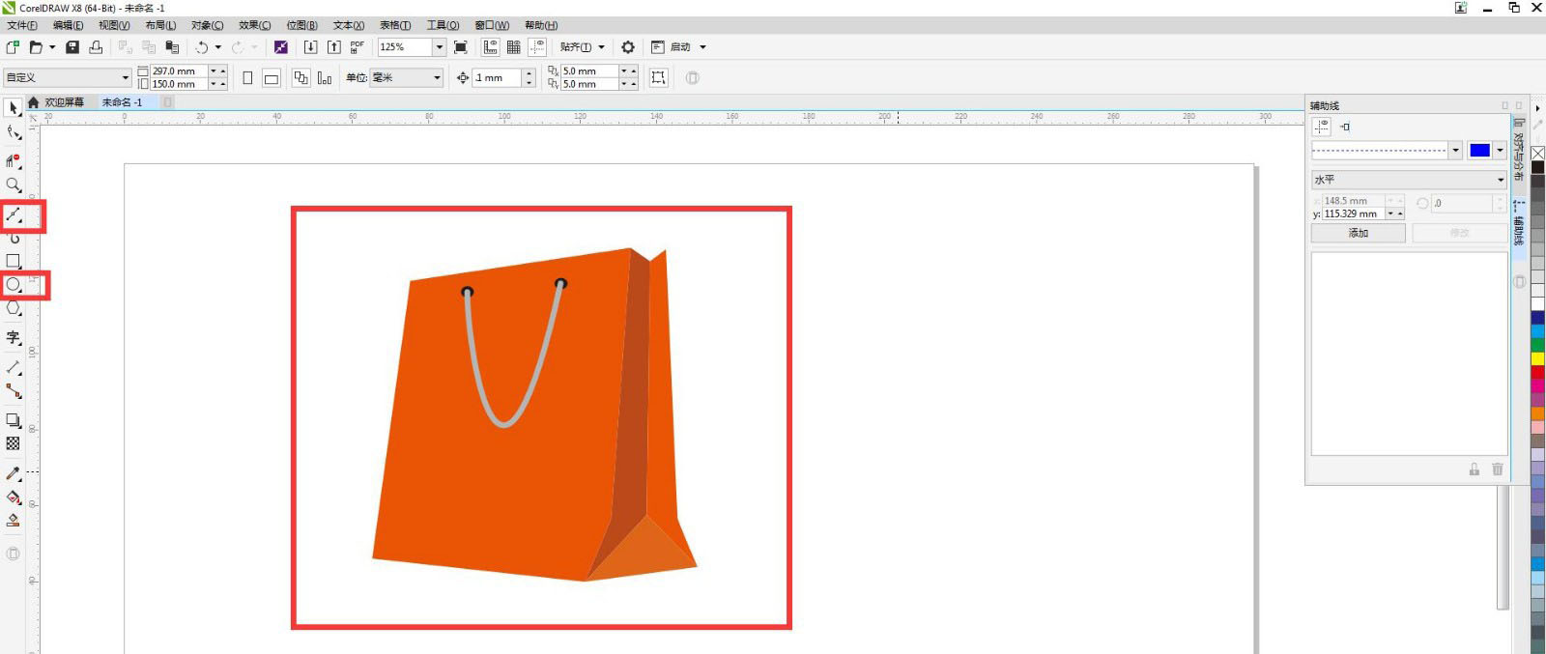This screenshot has width=1546, height=654.
Task: Click the page width 297.0 mm field
Action: click(179, 71)
